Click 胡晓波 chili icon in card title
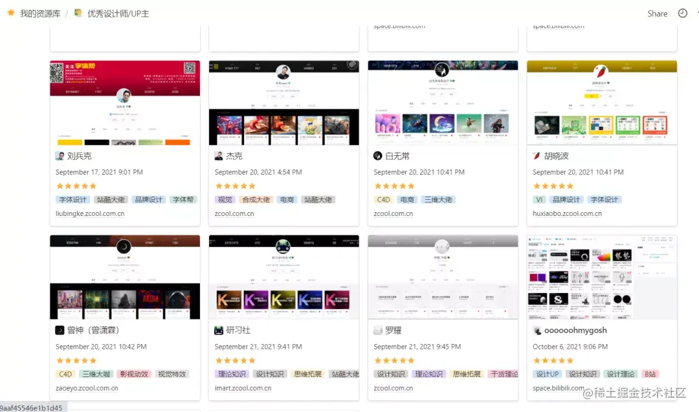This screenshot has height=412, width=699. [x=537, y=156]
